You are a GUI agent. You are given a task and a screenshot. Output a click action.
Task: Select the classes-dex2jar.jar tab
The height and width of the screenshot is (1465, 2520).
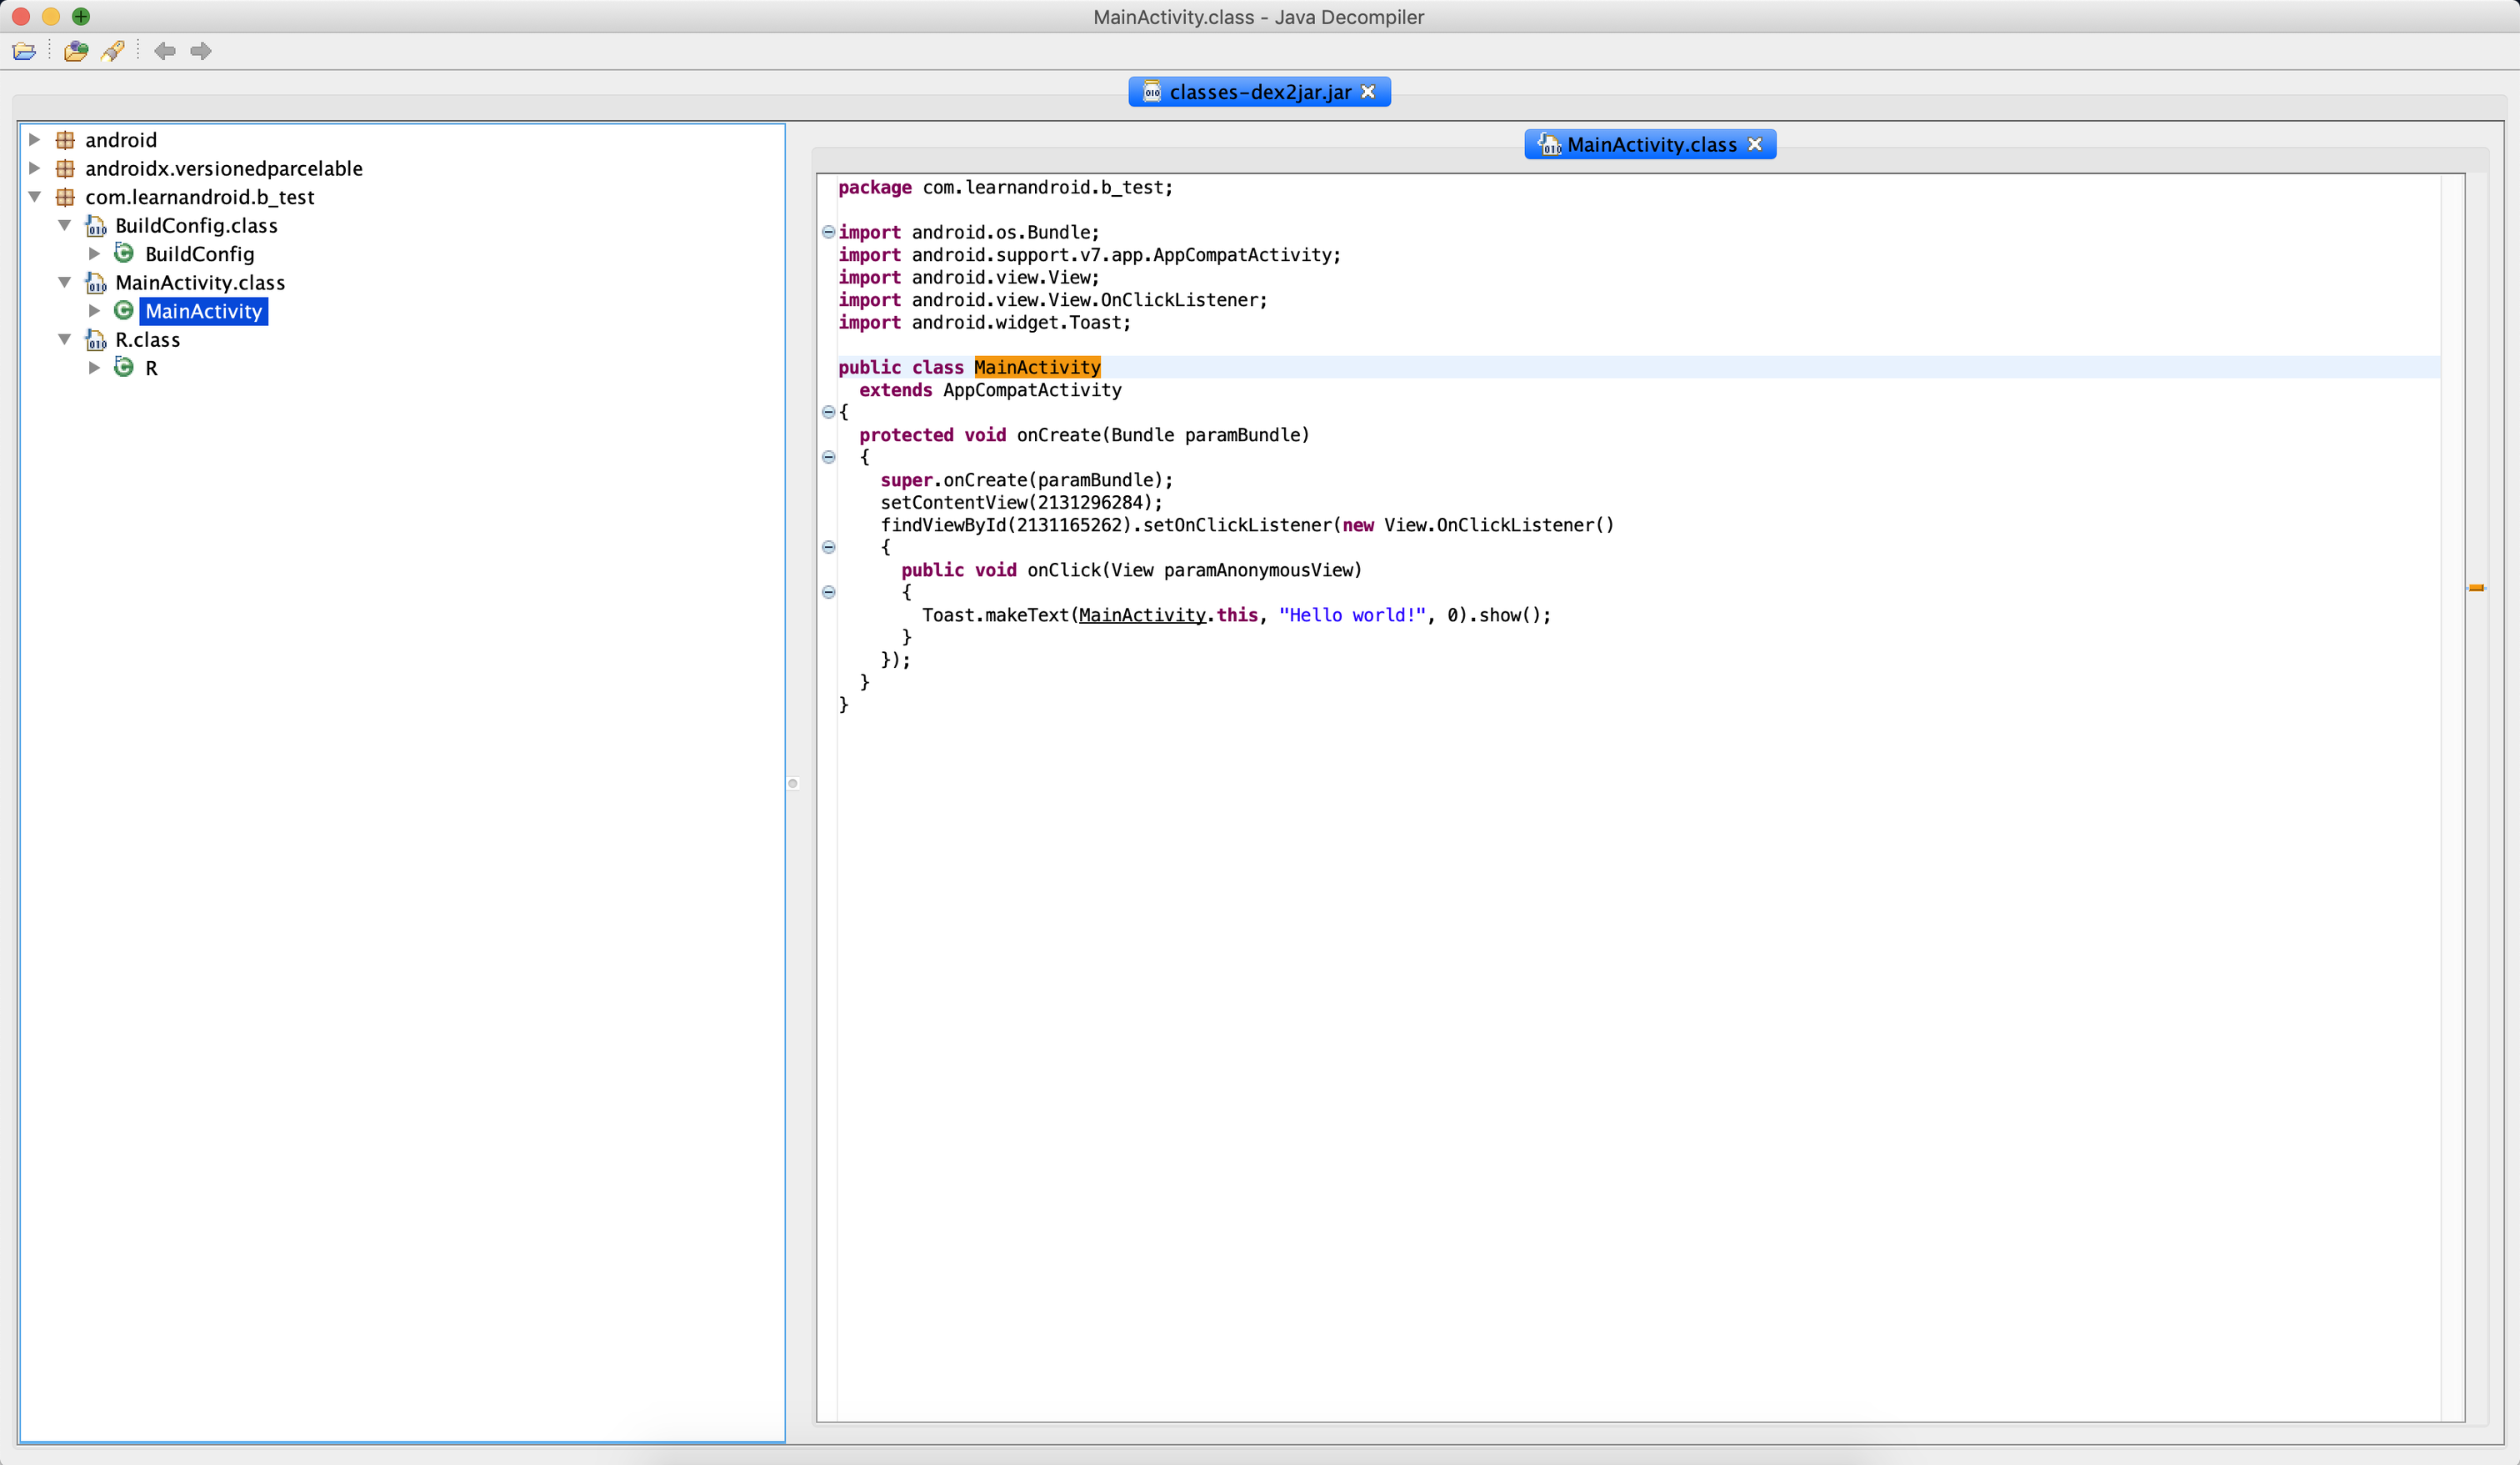[1258, 92]
